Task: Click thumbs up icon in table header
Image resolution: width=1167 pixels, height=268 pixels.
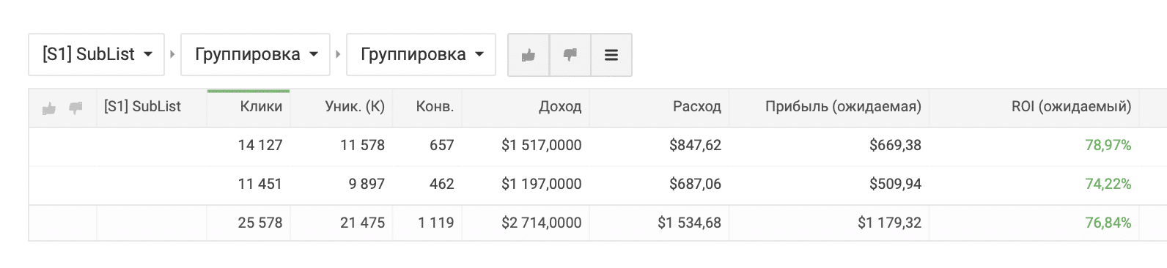Action: point(49,108)
